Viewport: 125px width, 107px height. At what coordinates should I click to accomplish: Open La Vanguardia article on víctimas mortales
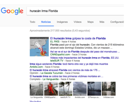pyautogui.click(x=66, y=76)
